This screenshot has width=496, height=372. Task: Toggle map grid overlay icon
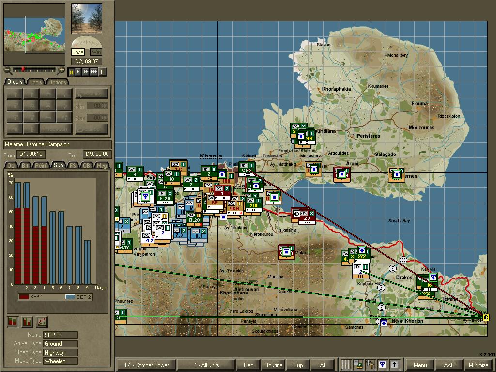(346, 365)
